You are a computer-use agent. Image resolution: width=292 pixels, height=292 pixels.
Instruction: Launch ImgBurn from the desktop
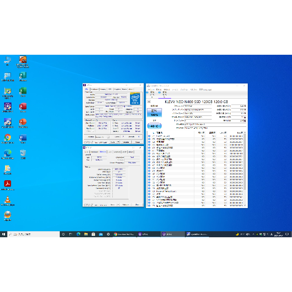click(8, 216)
